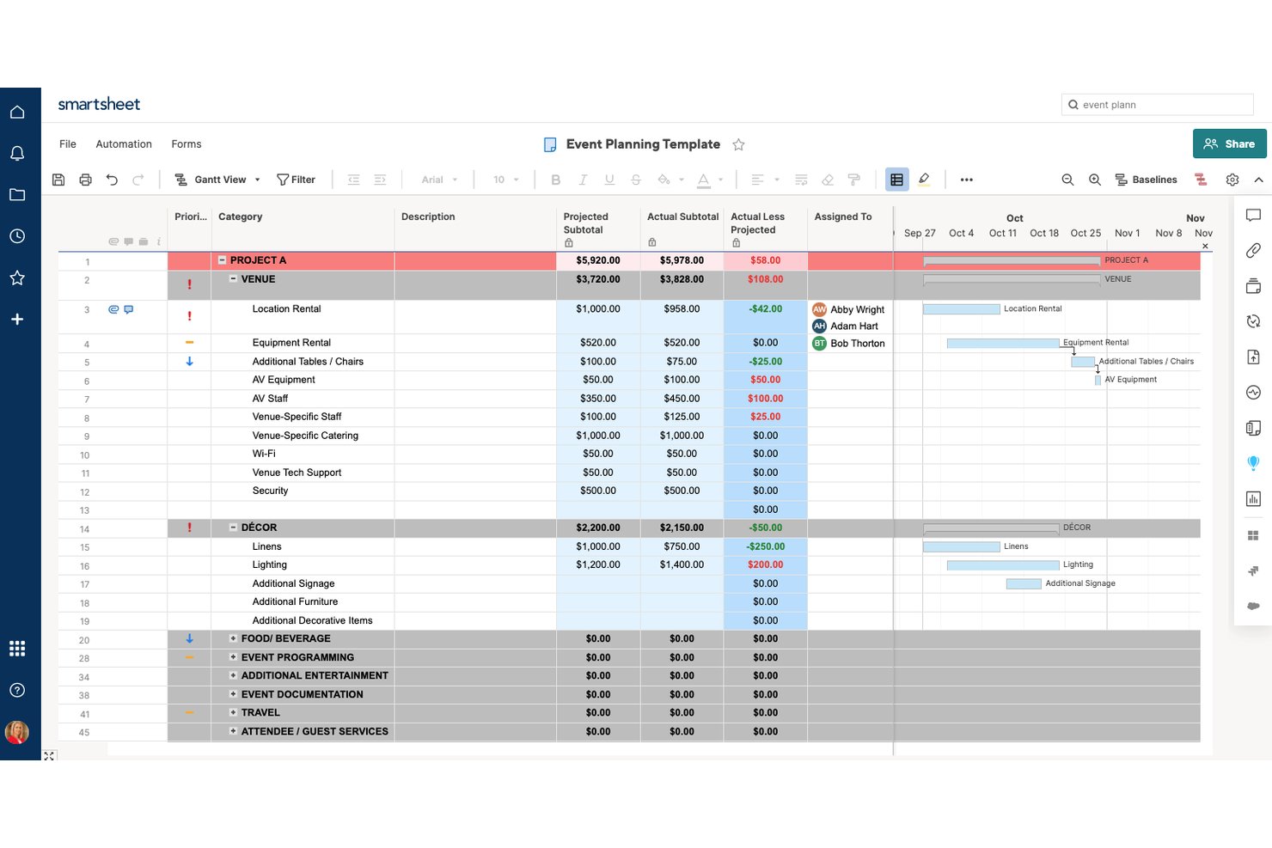Open the fill background color picker
This screenshot has height=848, width=1272.
coord(670,180)
